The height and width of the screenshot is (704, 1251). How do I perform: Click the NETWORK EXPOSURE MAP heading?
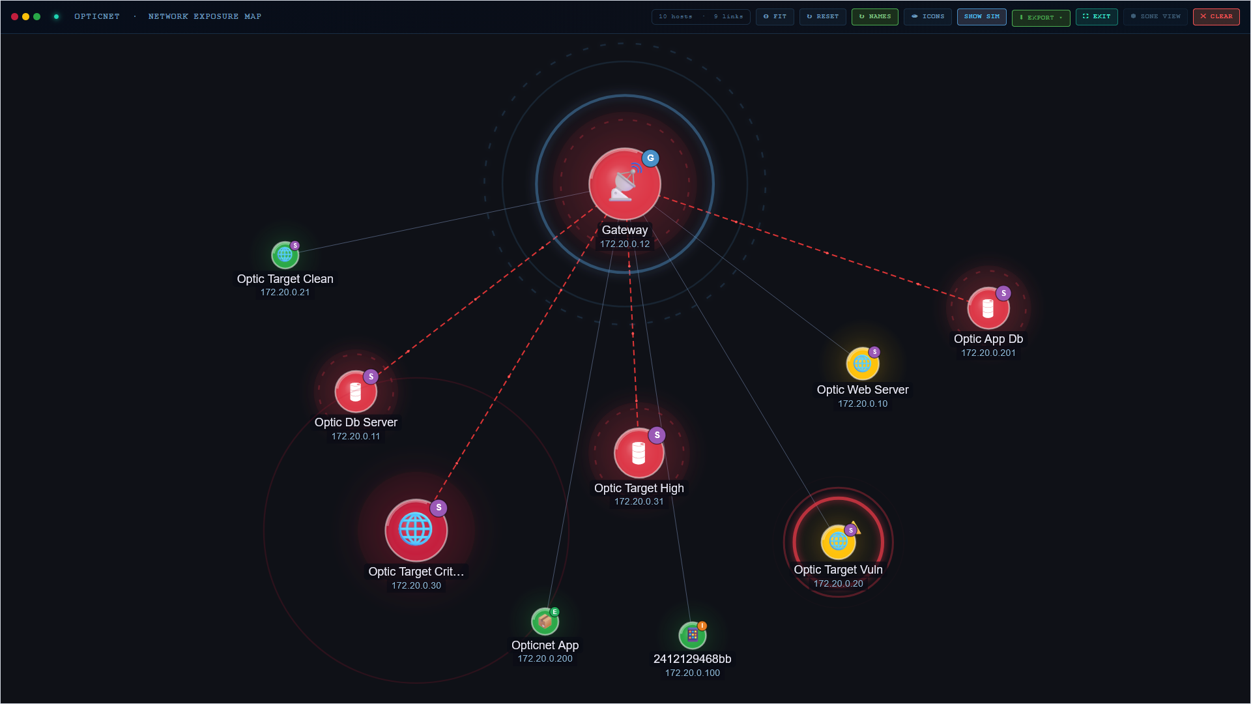pyautogui.click(x=205, y=17)
